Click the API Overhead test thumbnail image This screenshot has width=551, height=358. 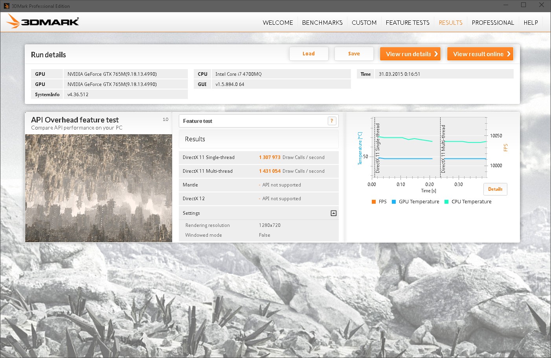pos(99,188)
